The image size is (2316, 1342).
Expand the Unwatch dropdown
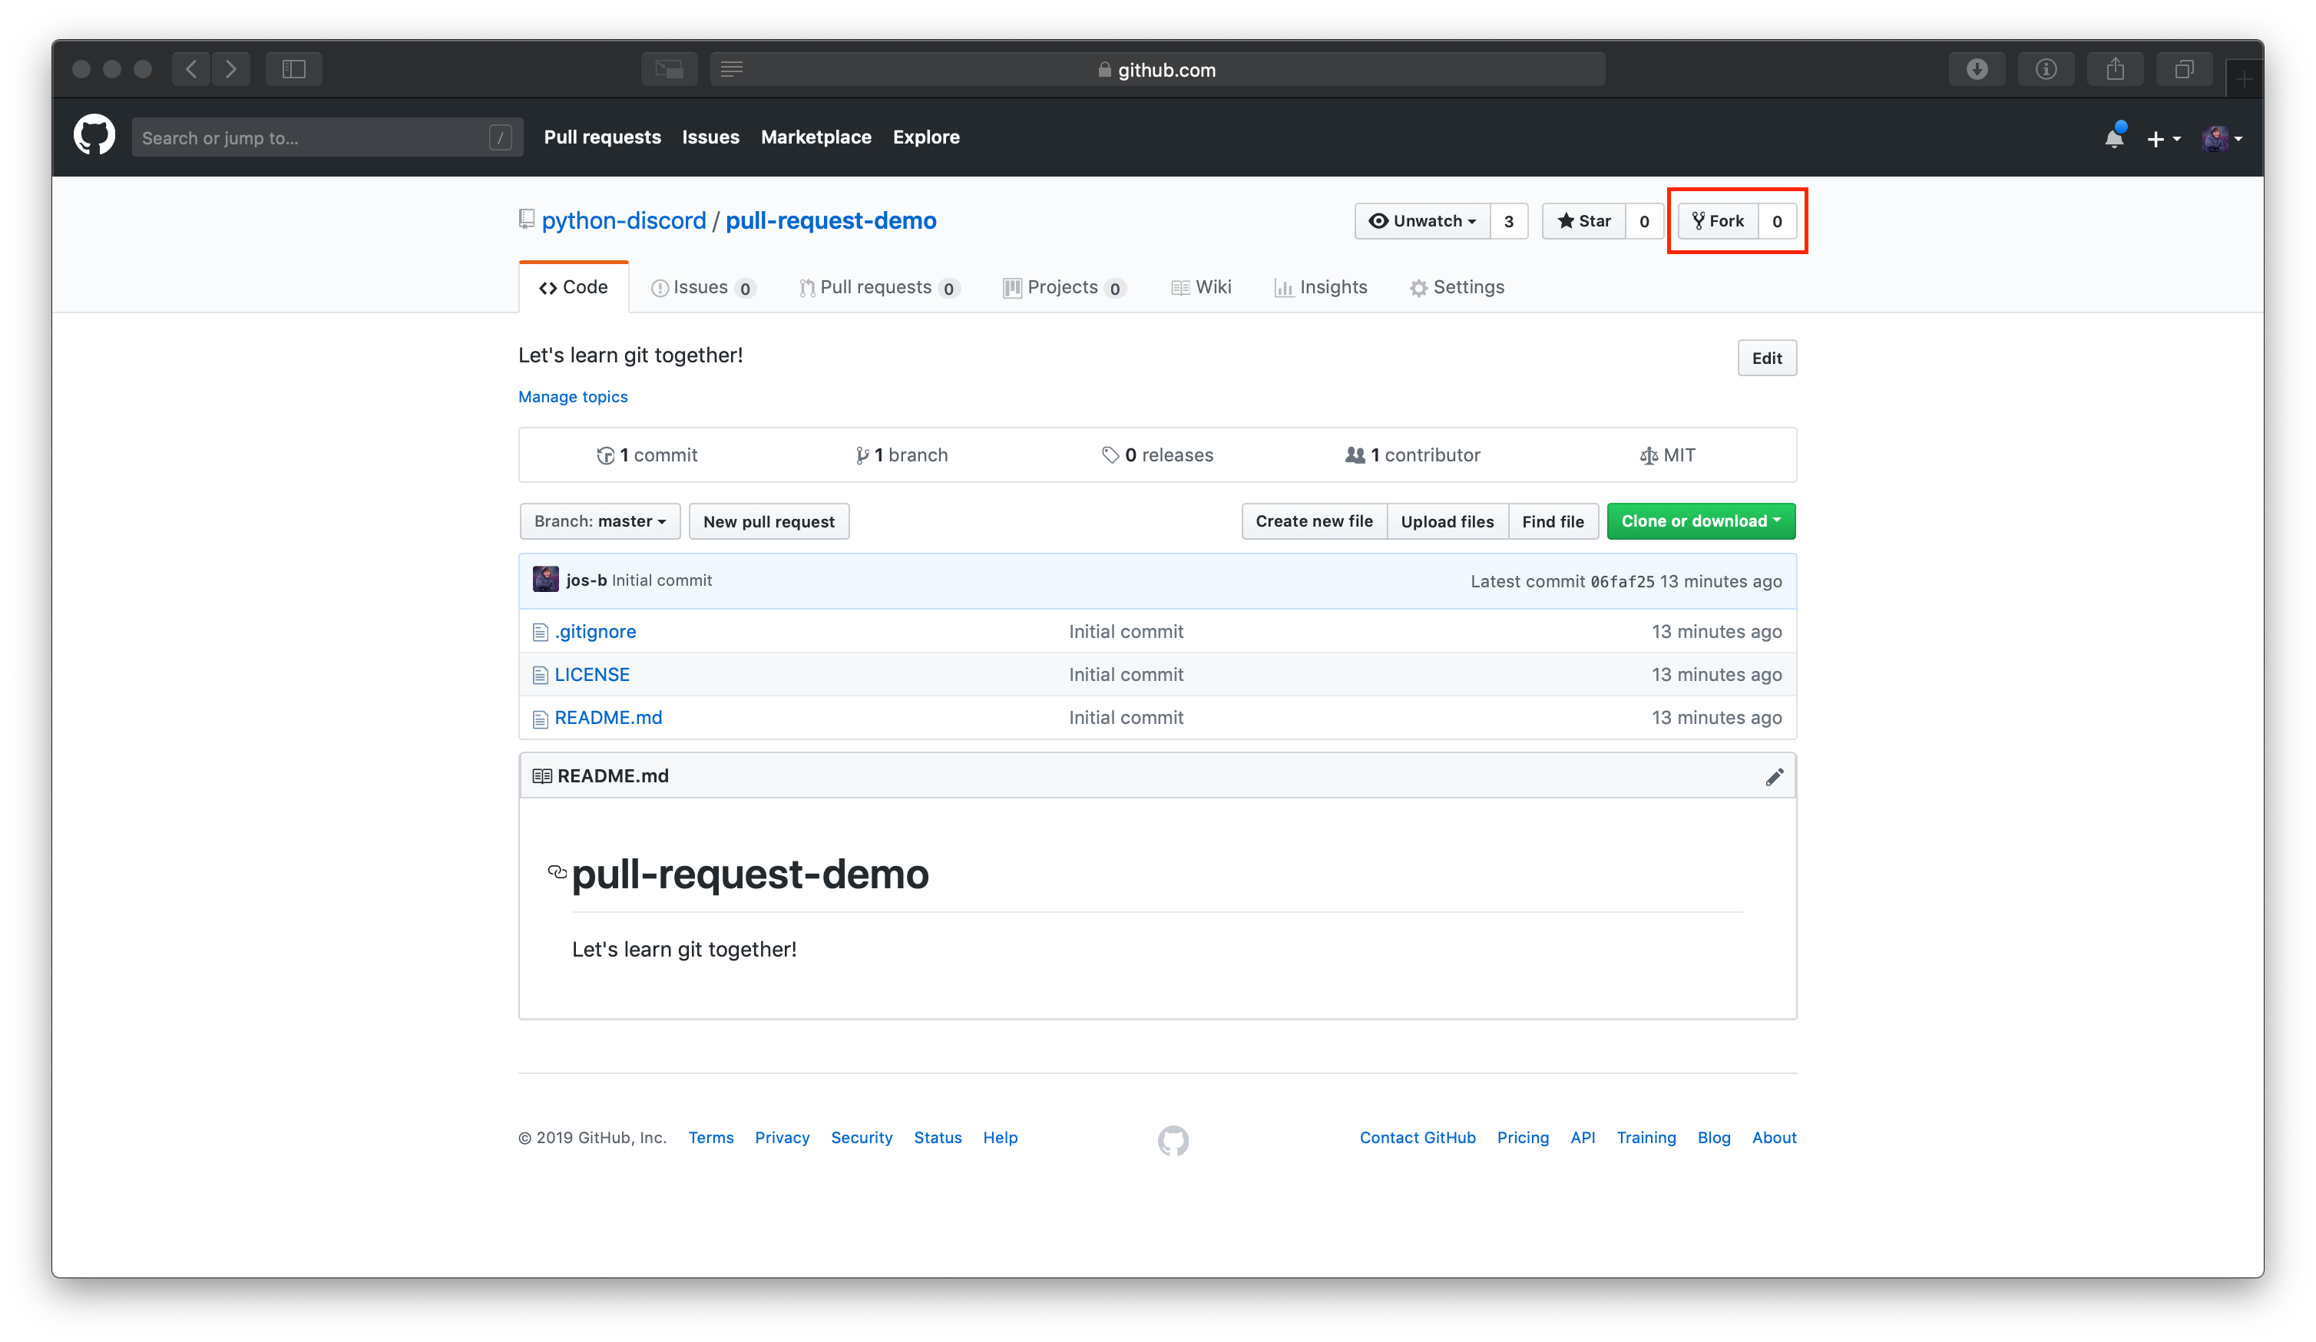pyautogui.click(x=1421, y=221)
